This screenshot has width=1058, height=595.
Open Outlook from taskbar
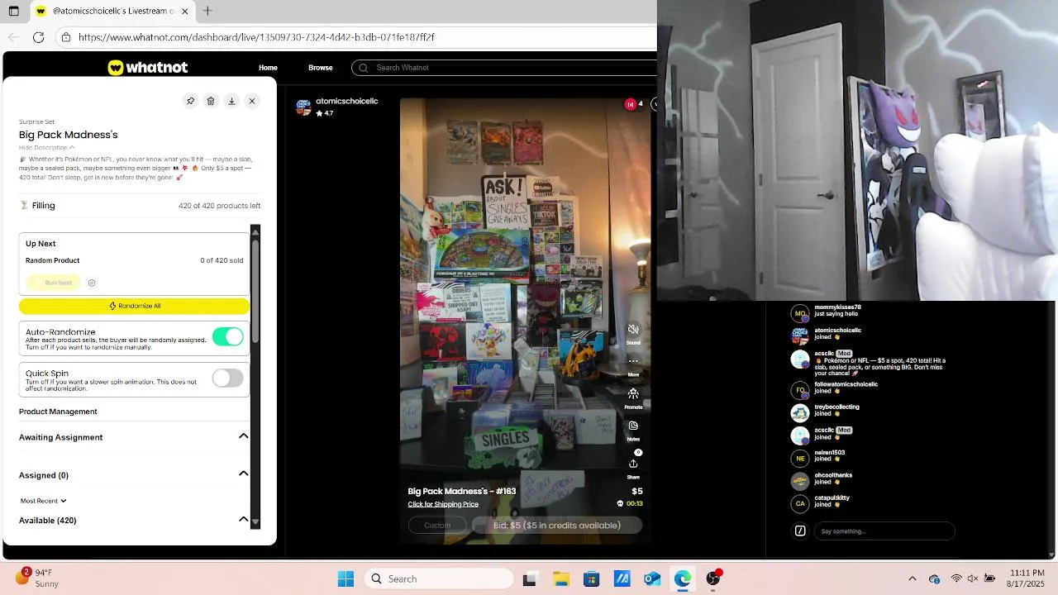(652, 579)
